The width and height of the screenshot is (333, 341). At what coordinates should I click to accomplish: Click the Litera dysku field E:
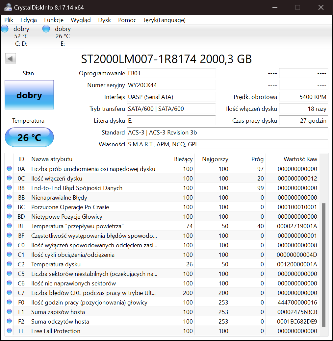tap(171, 120)
